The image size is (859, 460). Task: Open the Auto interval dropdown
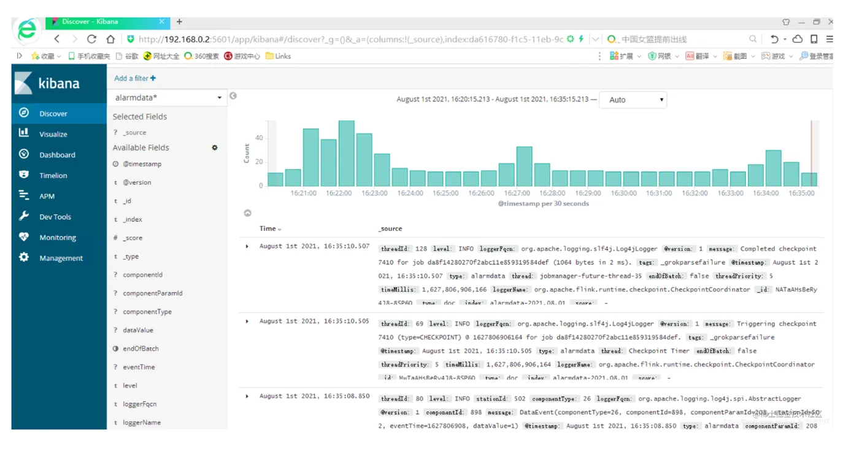pos(633,99)
